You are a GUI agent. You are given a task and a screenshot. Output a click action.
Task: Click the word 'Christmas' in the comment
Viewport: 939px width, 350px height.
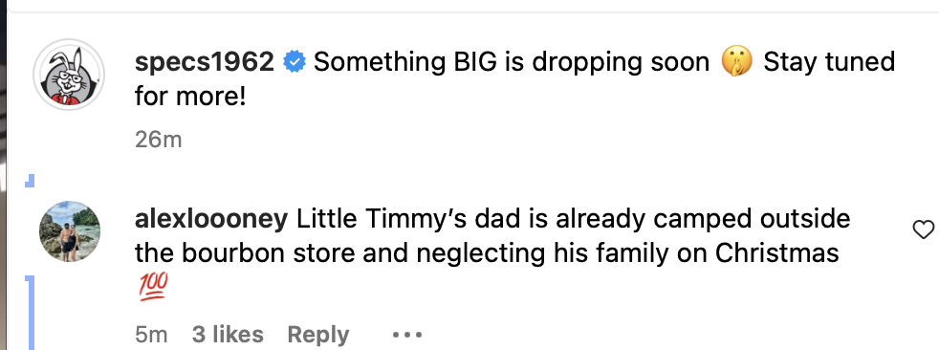click(776, 253)
